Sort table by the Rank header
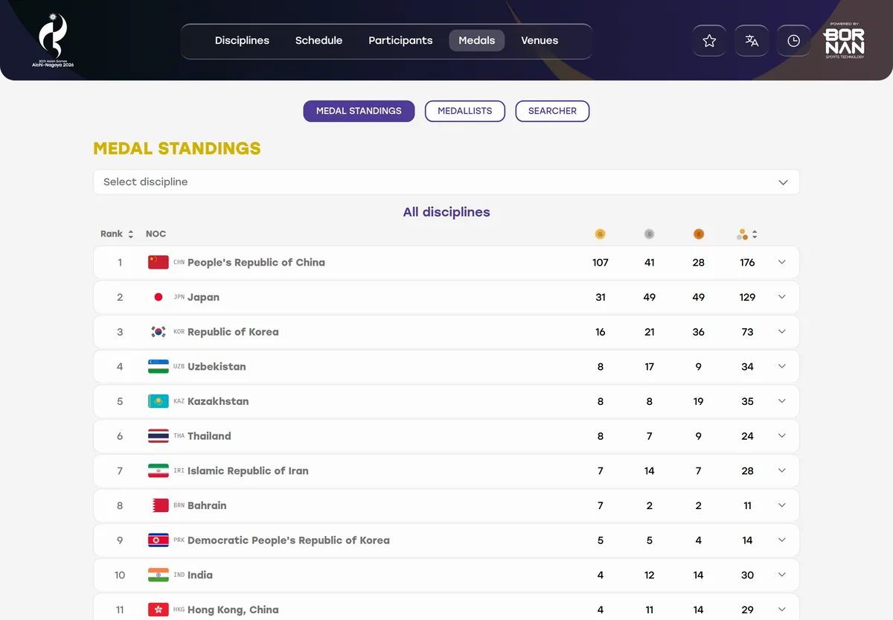Image resolution: width=893 pixels, height=620 pixels. point(117,234)
